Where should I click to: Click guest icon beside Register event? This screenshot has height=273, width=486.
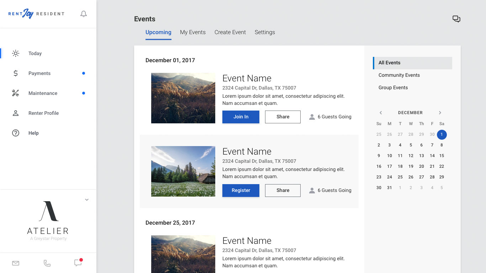point(312,190)
